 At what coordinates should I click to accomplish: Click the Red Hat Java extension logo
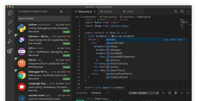tap(22, 87)
